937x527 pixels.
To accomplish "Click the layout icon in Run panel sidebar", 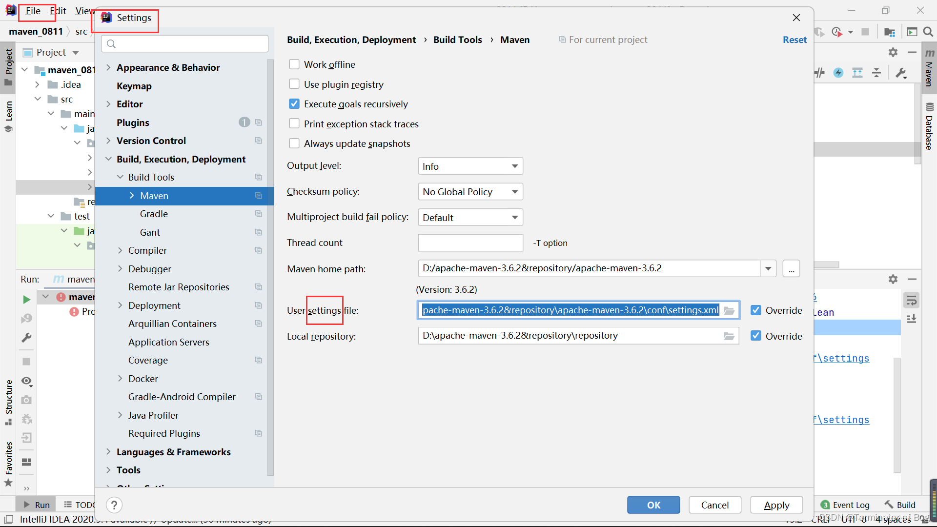I will click(26, 462).
